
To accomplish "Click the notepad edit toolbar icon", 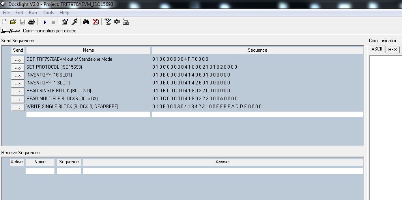I will (108, 22).
